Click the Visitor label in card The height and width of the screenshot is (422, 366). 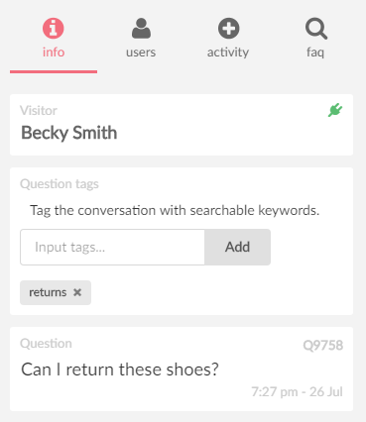[x=39, y=110]
